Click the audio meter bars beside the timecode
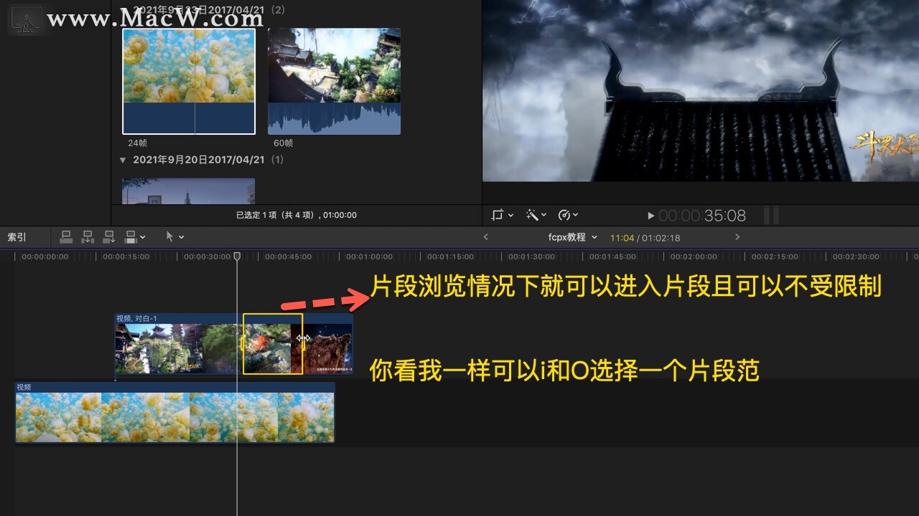 pos(771,215)
